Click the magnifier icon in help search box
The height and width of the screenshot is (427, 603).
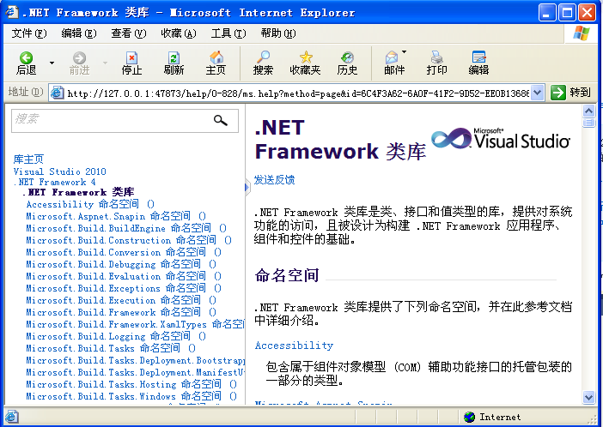tap(221, 121)
